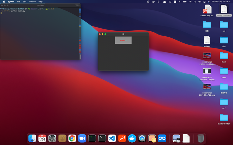Screen dimensions: 233x145
Task: Open the orange arrow chart app in Dock
Action: coord(122,138)
